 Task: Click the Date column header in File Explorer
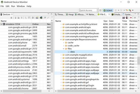[x=111, y=21]
